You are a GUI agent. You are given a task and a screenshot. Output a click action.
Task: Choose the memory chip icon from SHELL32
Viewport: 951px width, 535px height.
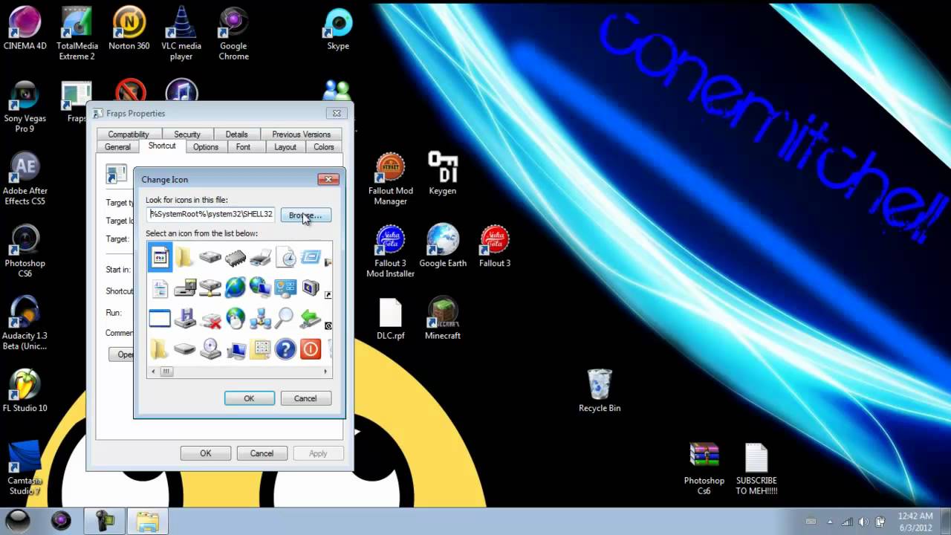[235, 258]
